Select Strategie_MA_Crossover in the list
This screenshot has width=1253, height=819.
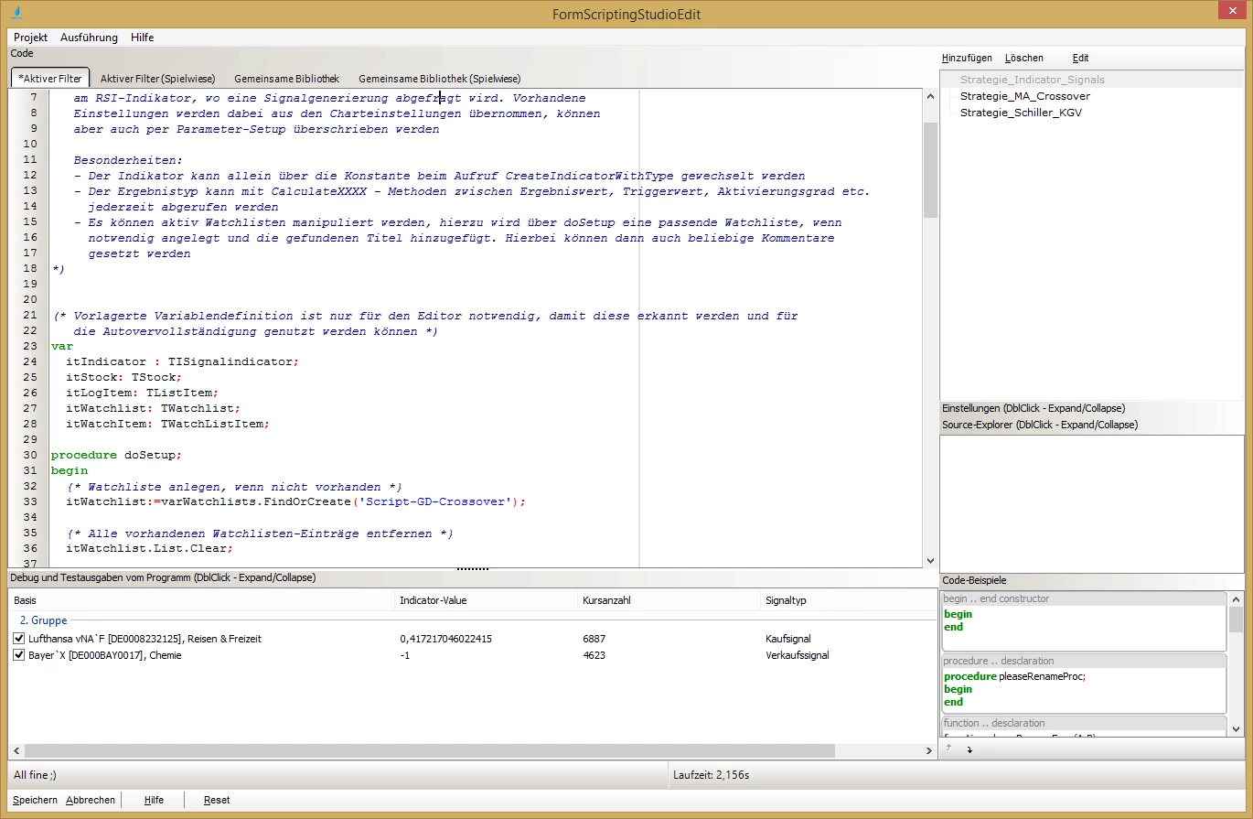click(1024, 96)
